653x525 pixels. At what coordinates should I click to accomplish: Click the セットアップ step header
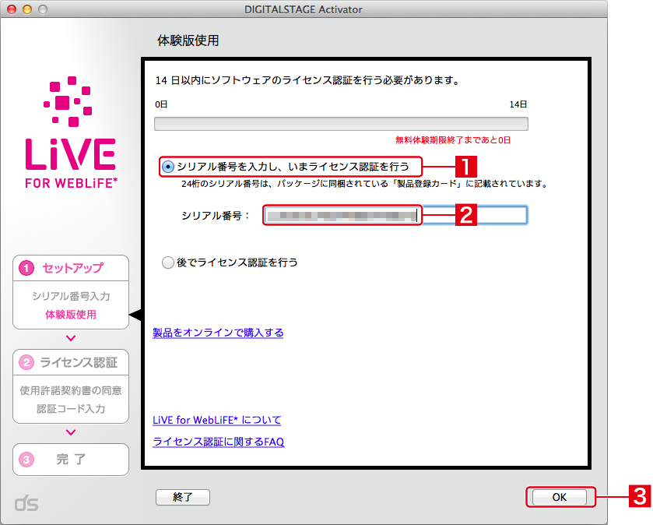point(72,268)
